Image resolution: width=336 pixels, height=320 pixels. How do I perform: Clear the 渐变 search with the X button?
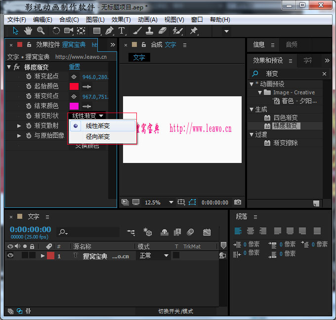coord(324,74)
